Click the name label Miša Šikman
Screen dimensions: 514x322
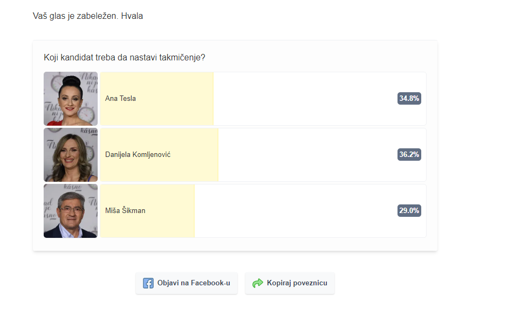click(125, 210)
